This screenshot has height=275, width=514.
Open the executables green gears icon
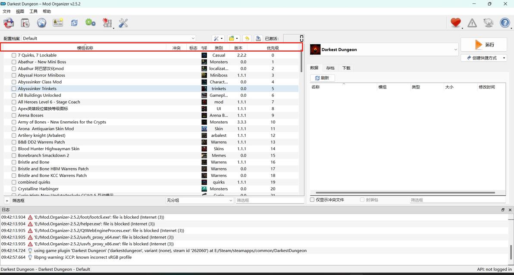[x=90, y=22]
